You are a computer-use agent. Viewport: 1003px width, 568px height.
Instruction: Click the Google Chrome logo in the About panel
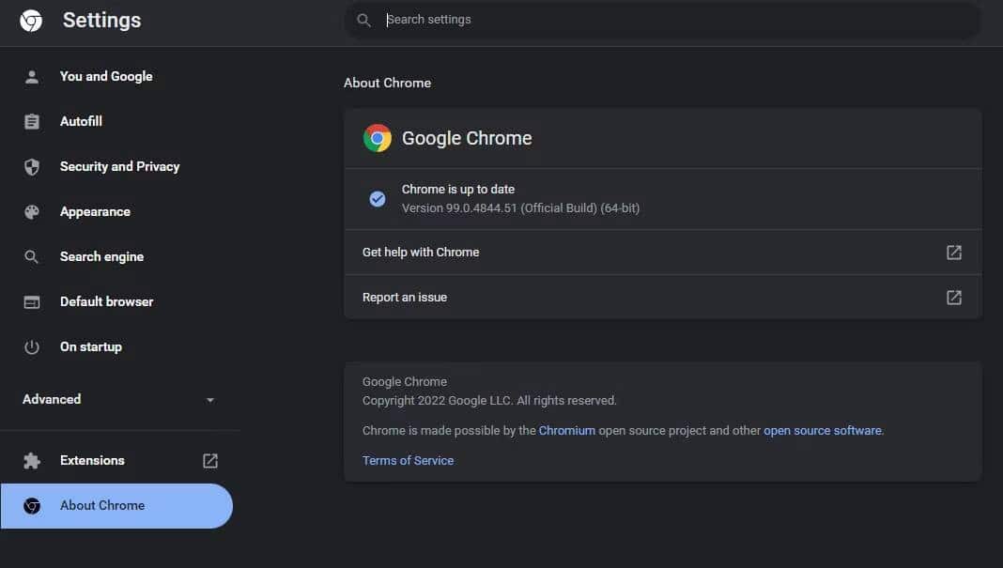377,137
